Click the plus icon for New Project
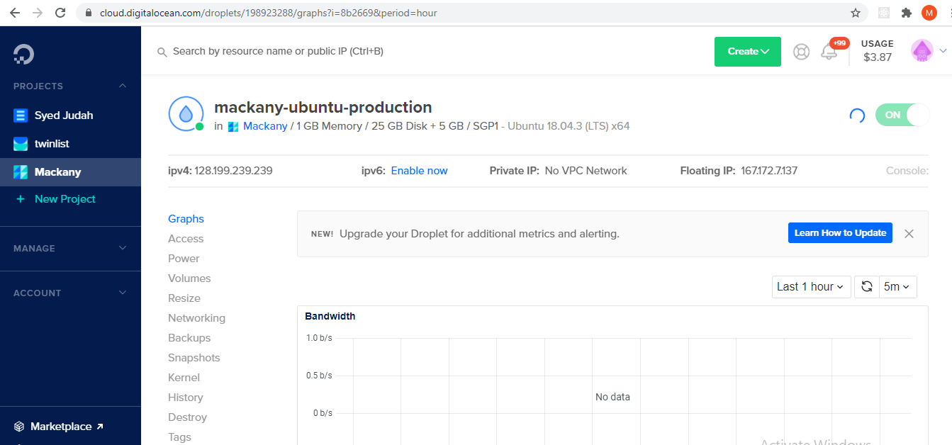 pyautogui.click(x=21, y=199)
